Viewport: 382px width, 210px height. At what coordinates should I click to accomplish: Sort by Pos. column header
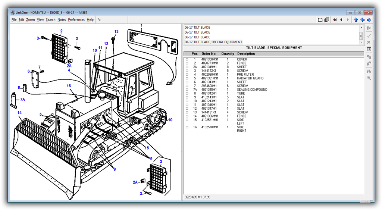click(x=195, y=54)
